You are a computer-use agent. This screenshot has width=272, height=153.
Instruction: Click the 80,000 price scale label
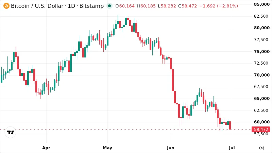[262, 28]
